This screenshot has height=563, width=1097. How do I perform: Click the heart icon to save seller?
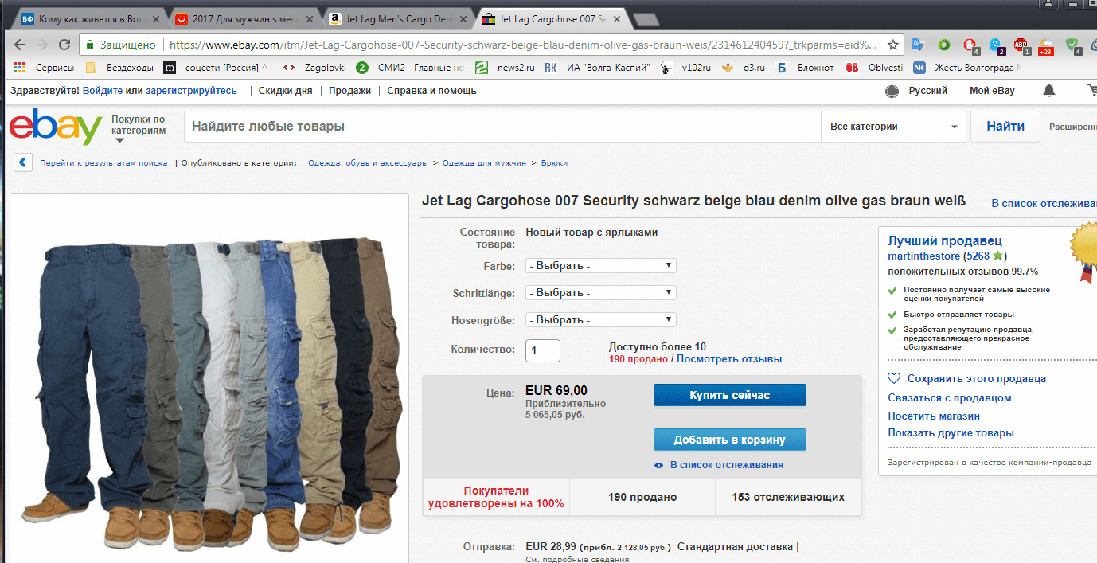[894, 379]
